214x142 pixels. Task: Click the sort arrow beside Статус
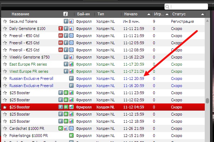point(203,14)
